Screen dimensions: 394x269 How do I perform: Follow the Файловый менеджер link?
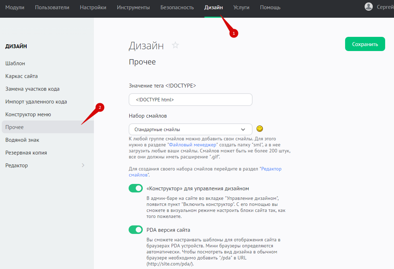193,145
